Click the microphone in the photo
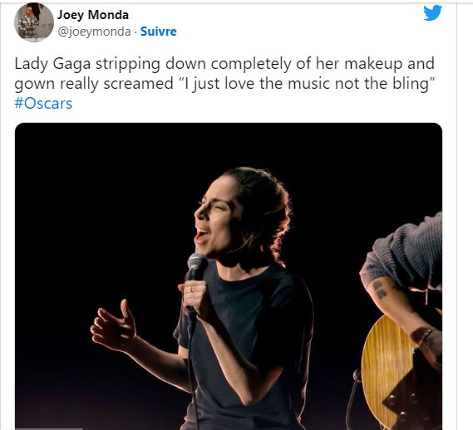This screenshot has width=473, height=430. [x=196, y=266]
